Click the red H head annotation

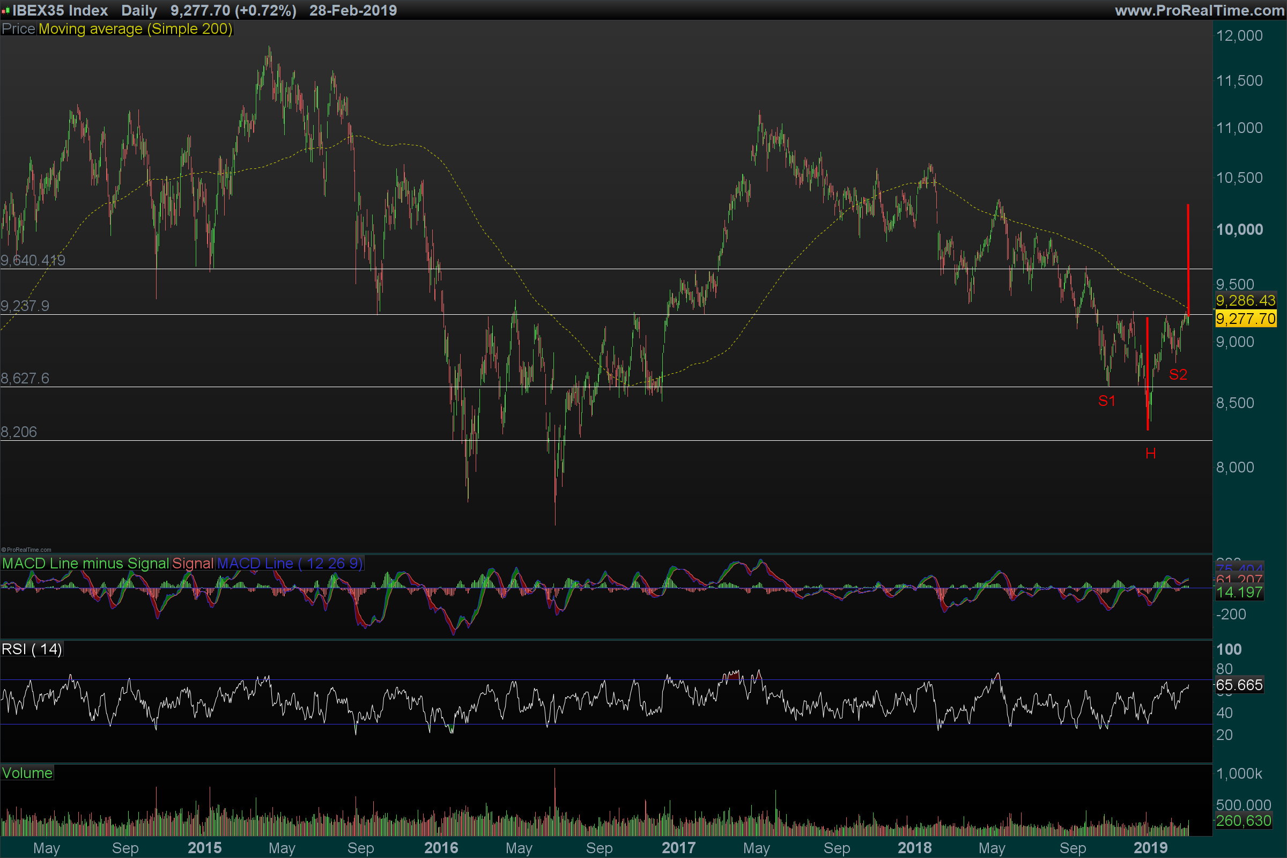[x=1150, y=454]
